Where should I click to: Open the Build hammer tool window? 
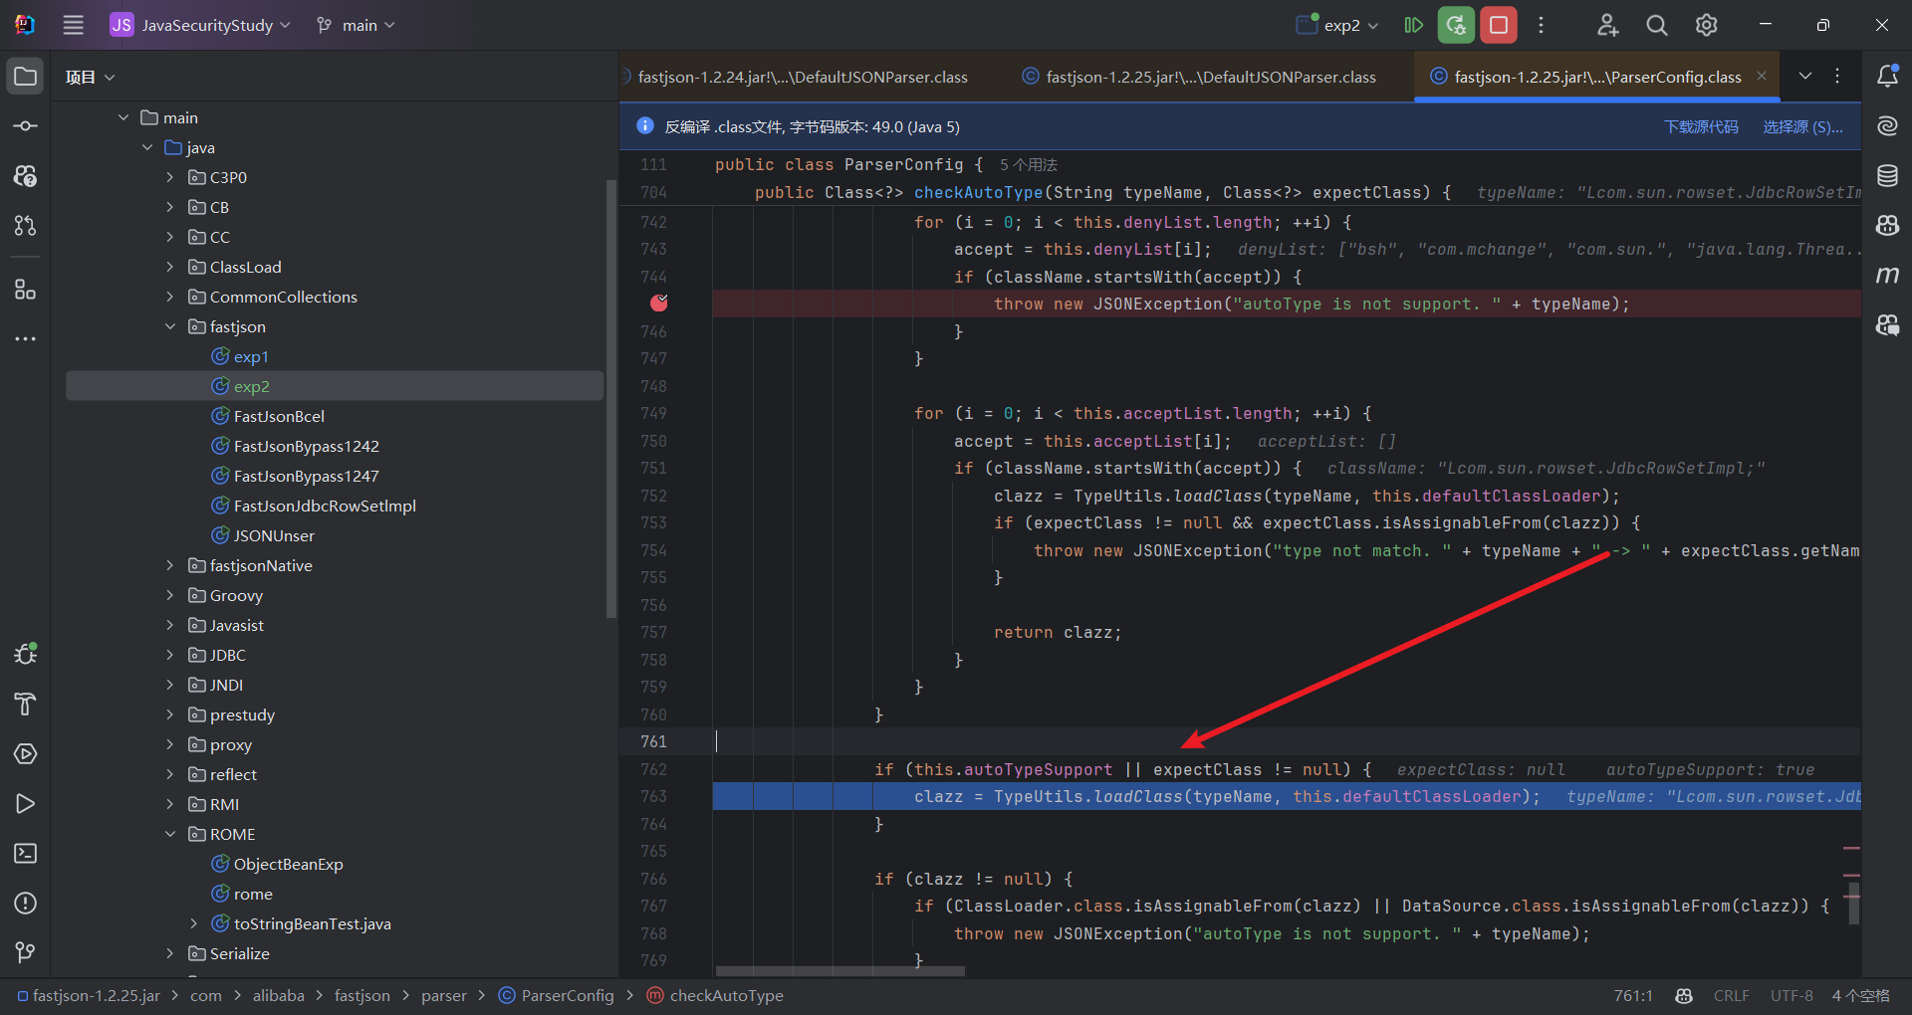click(26, 705)
